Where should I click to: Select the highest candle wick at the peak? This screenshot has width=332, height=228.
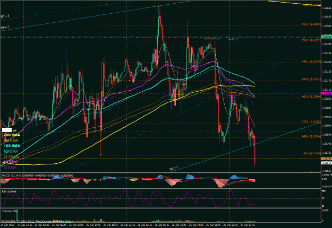pos(158,11)
